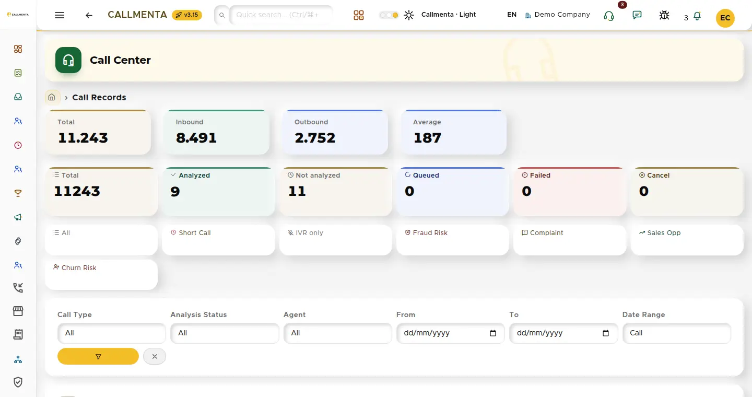
Task: Click the green Call Center headset logo
Action: pos(68,60)
